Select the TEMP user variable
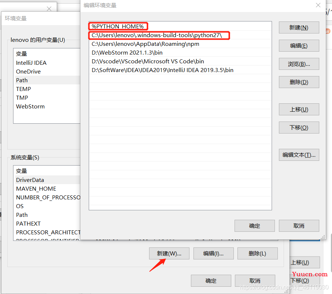The width and height of the screenshot is (332, 294). (47, 89)
